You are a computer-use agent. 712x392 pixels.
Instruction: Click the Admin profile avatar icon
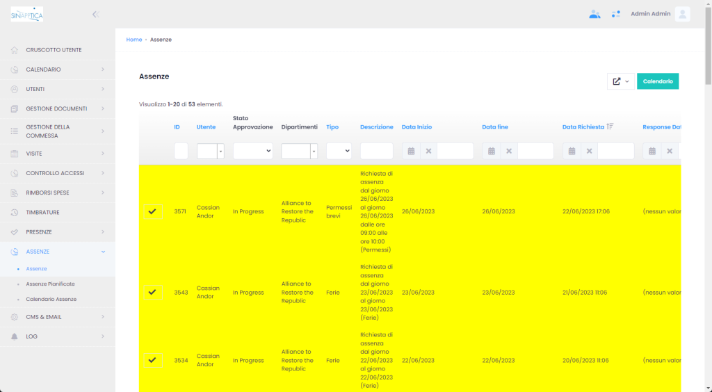click(682, 14)
